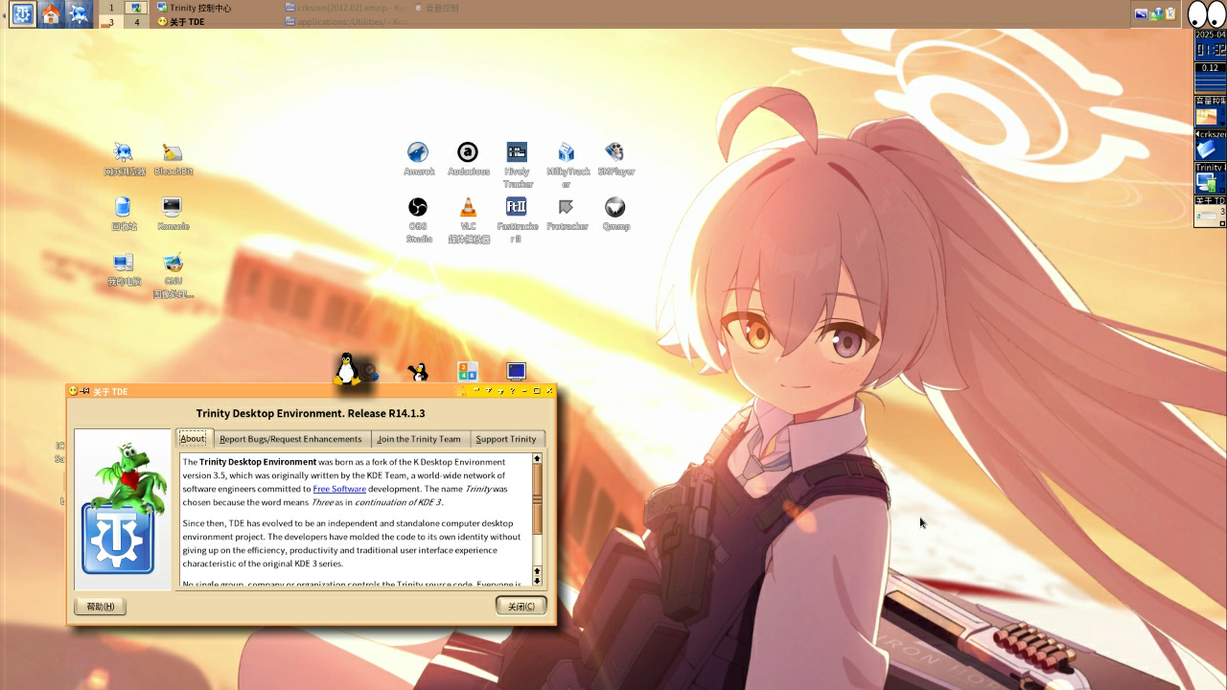Select the 关于 TDE window thumbnail in sidebar
Image resolution: width=1227 pixels, height=690 pixels.
pos(1210,211)
